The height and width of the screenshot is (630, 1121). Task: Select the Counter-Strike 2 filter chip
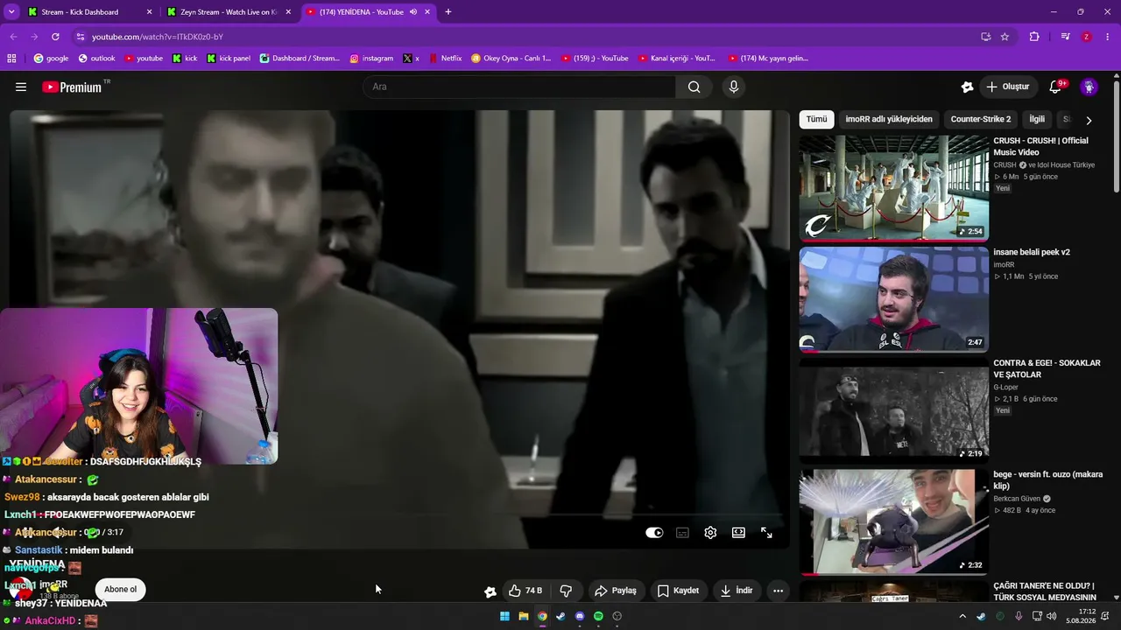coord(981,119)
